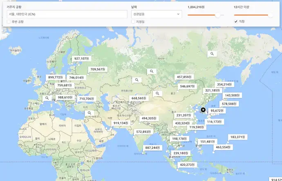
Task: Select the 746,014원 price tag
Action: (76, 78)
